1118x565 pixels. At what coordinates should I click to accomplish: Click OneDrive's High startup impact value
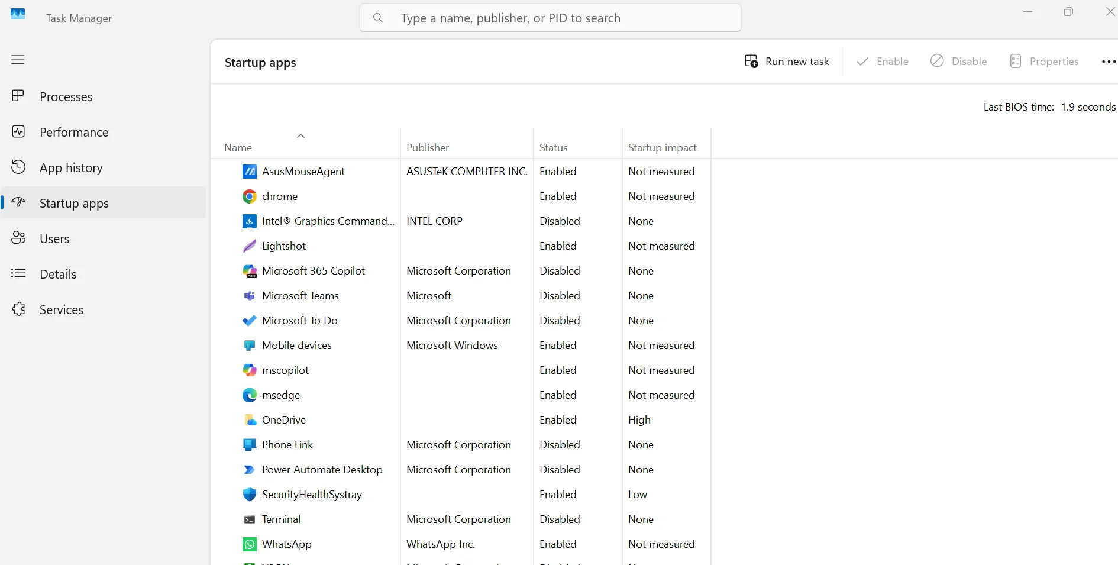(x=639, y=420)
